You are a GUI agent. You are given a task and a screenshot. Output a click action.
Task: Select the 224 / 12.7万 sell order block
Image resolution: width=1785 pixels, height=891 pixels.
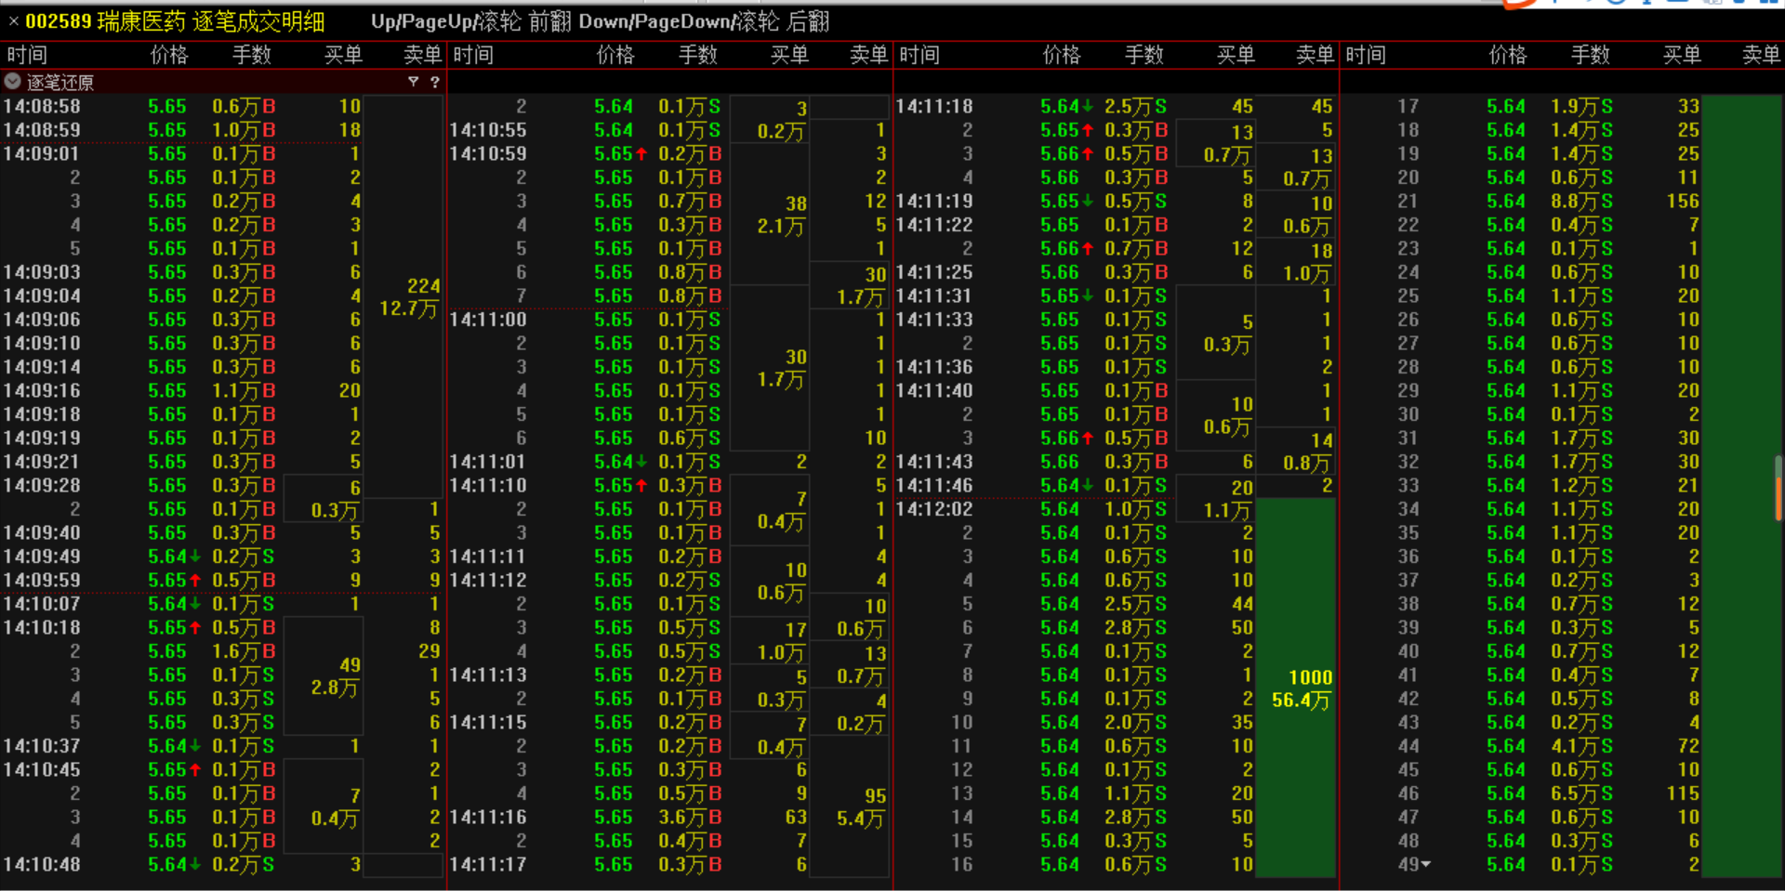tap(408, 297)
